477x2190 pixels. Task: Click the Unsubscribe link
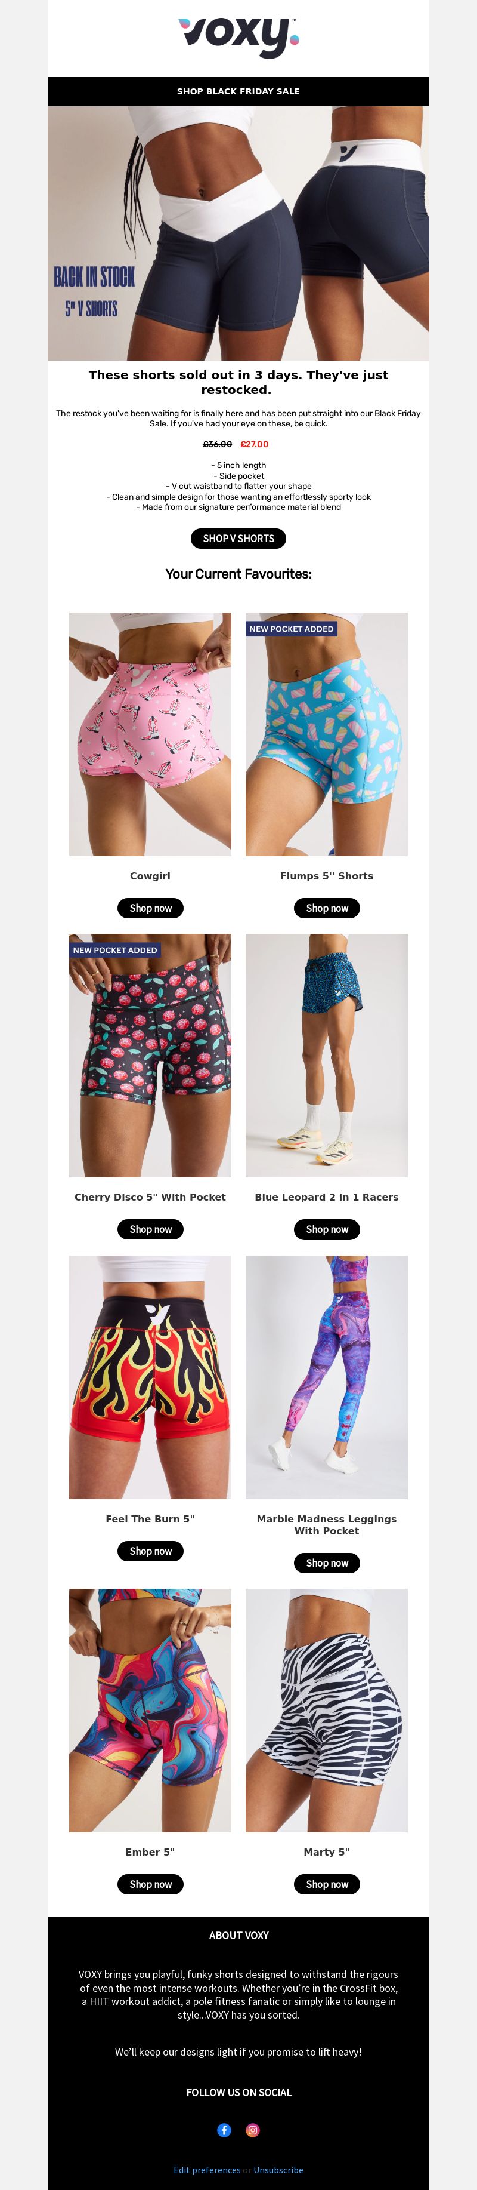pos(278,2170)
